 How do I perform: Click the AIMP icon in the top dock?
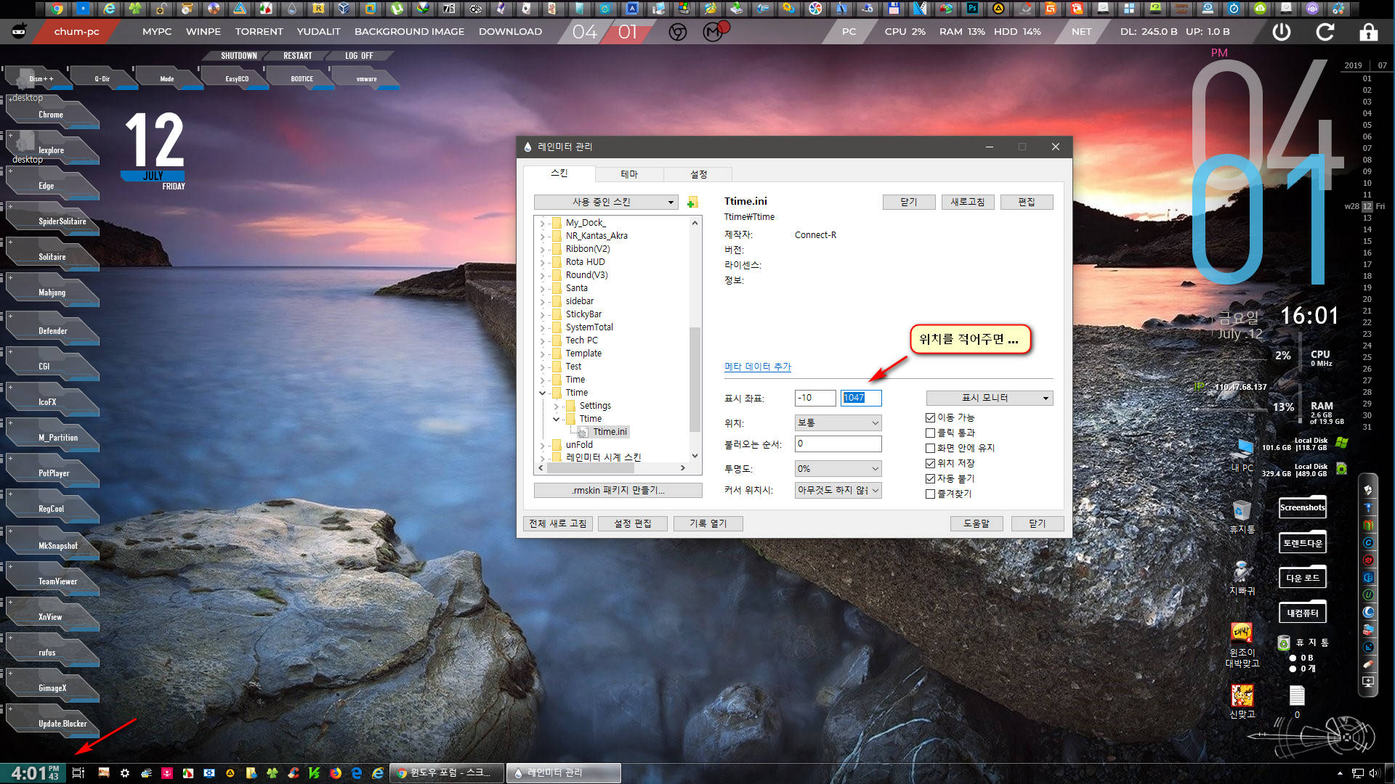pyautogui.click(x=998, y=9)
